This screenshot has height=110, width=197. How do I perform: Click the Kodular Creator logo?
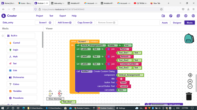point(3,16)
